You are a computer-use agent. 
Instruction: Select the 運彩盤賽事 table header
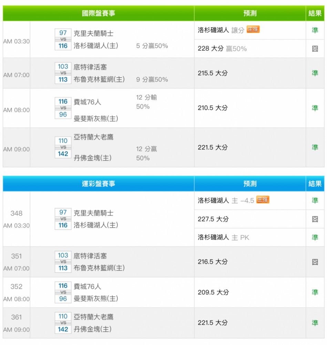pos(99,184)
